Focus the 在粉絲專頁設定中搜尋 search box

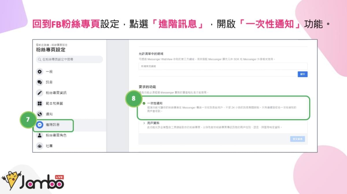tap(69, 59)
